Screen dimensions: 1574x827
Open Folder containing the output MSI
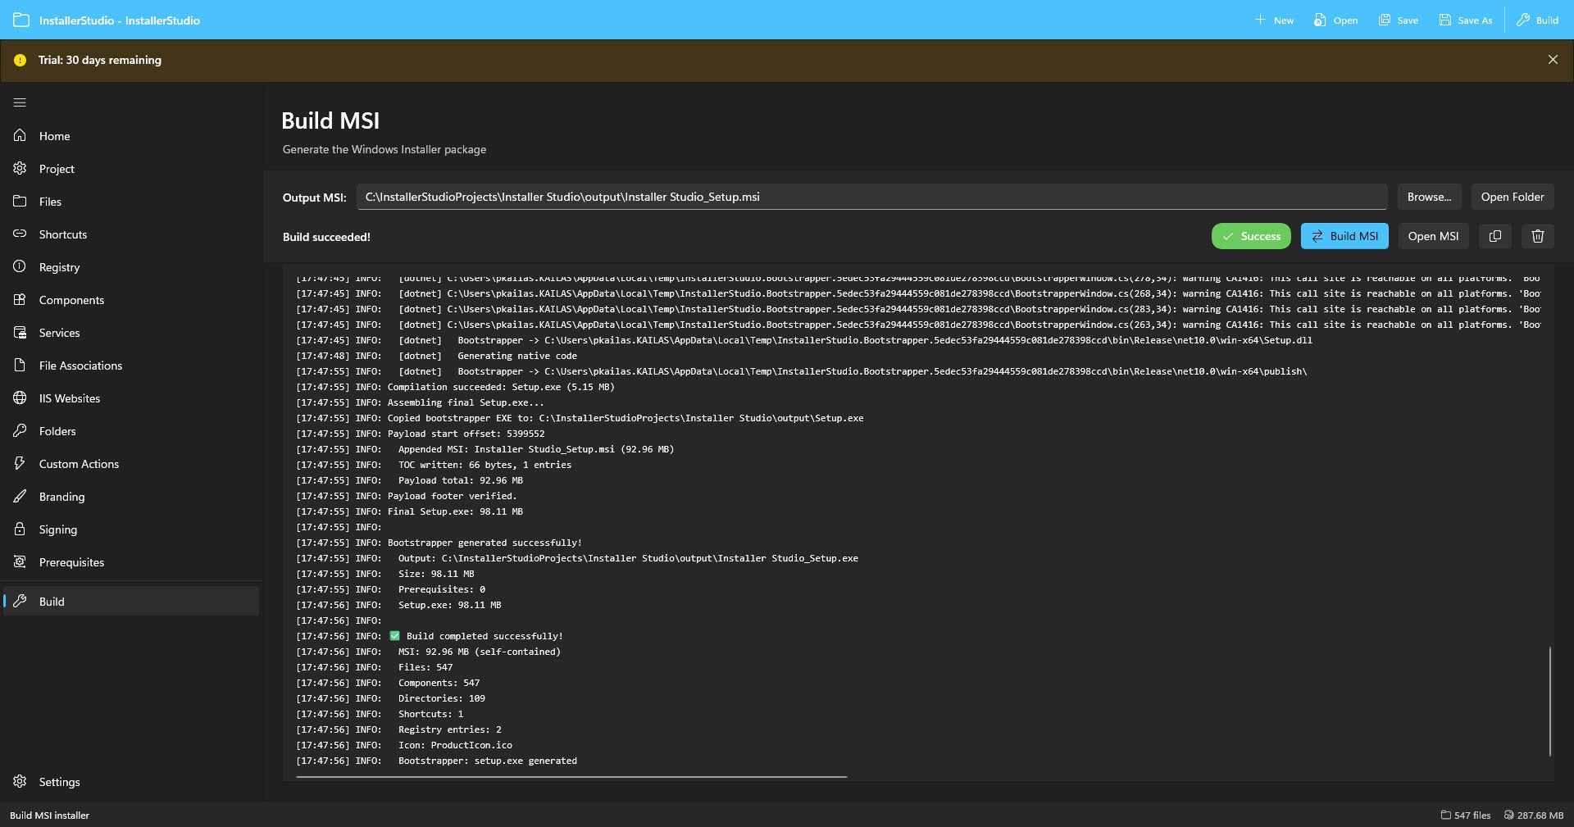click(1511, 197)
